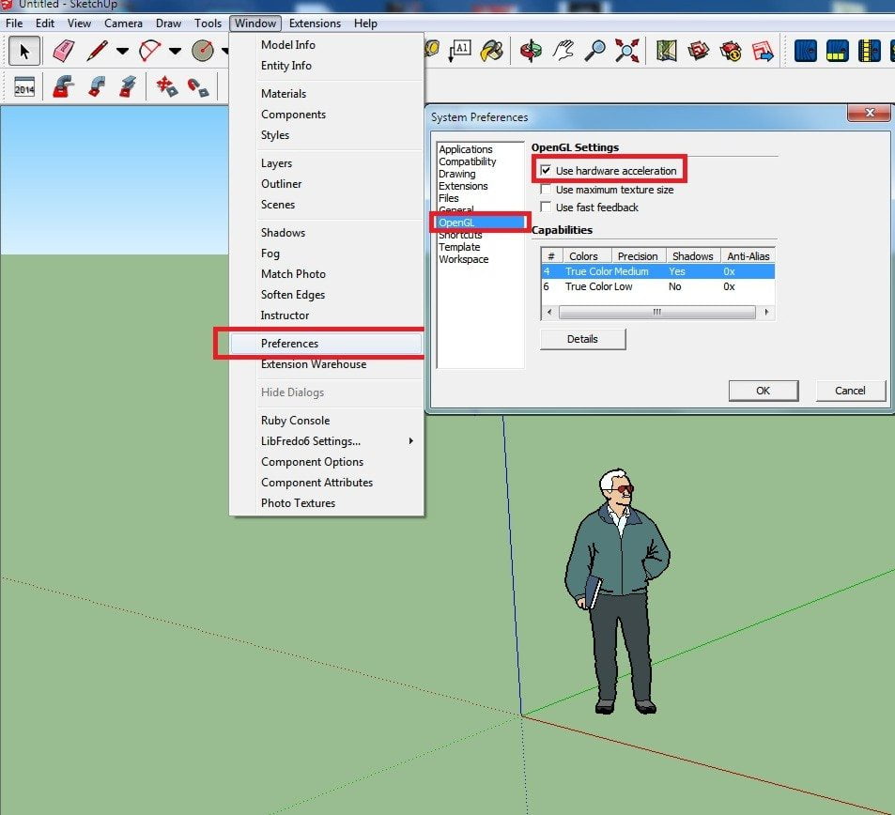Screen dimensions: 895x815
Task: Click the blue filmstrip plugin icon
Action: pos(869,51)
